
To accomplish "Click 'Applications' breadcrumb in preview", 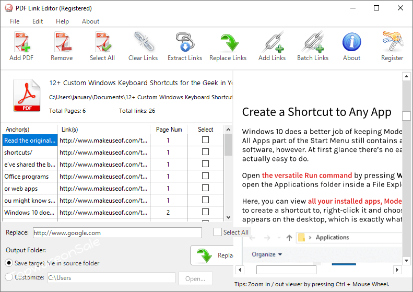I will tap(333, 238).
